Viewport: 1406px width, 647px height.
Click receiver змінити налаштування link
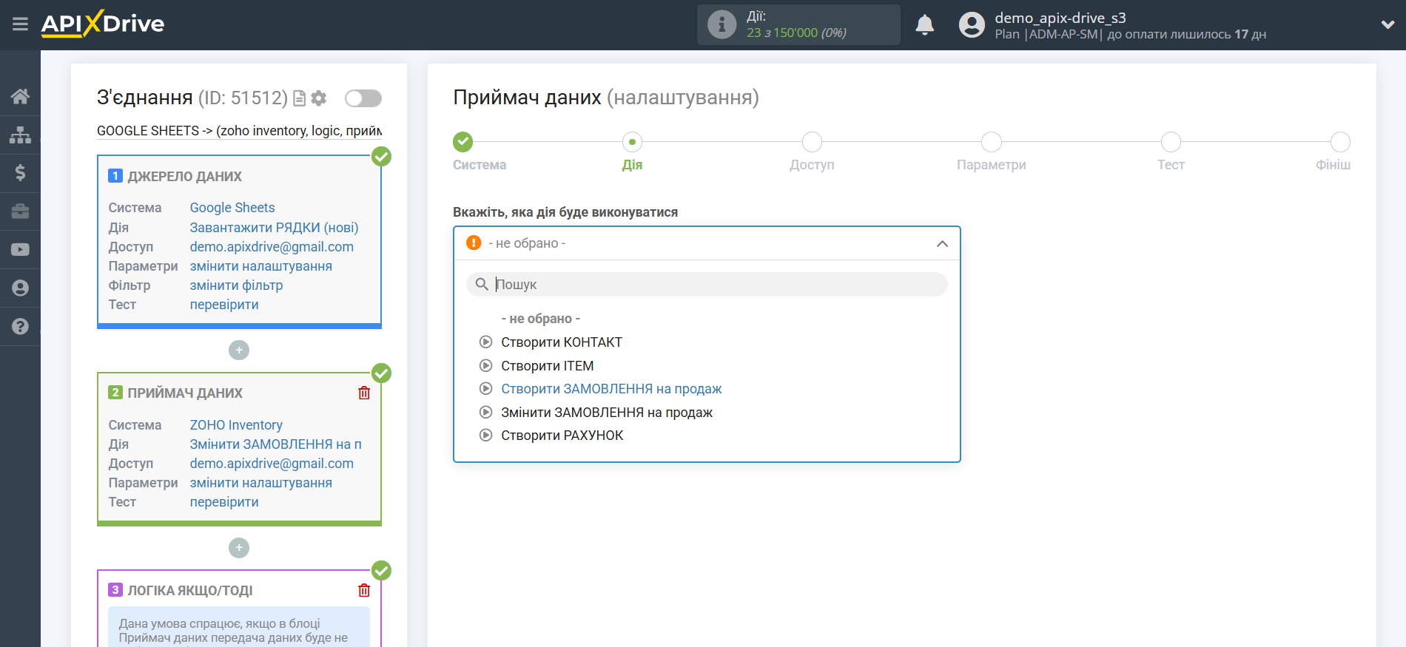coord(261,483)
